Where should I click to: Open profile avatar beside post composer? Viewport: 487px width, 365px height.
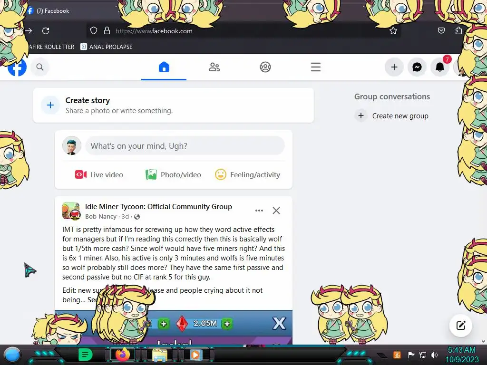click(x=72, y=145)
